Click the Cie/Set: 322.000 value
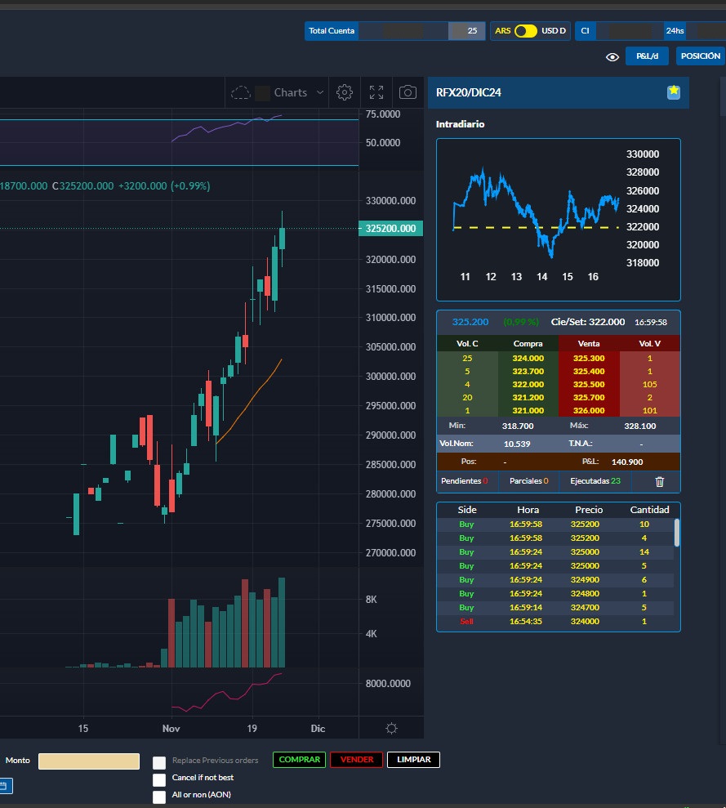Viewport: 726px width, 808px height. tap(588, 322)
